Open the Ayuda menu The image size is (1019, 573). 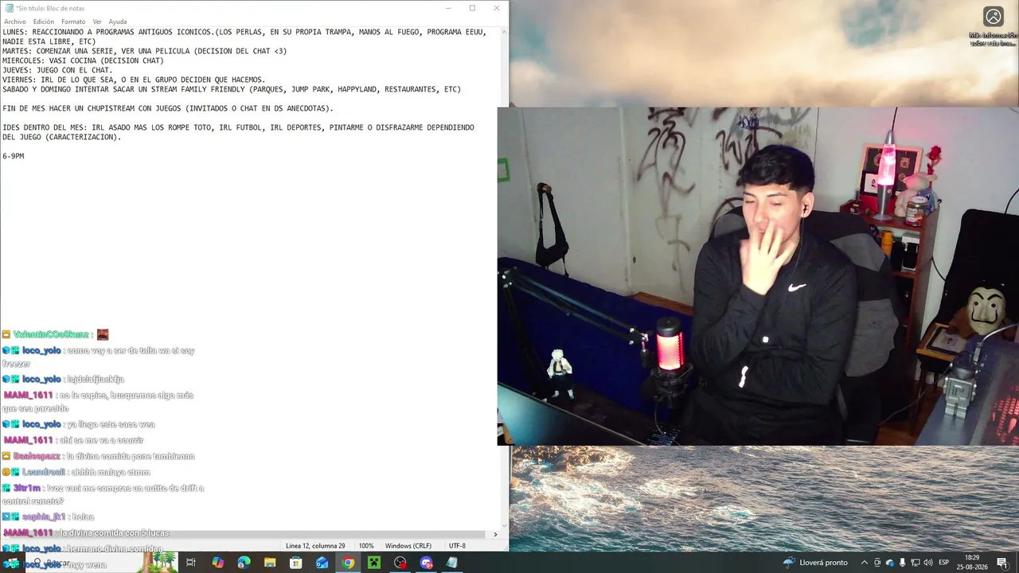pyautogui.click(x=118, y=21)
